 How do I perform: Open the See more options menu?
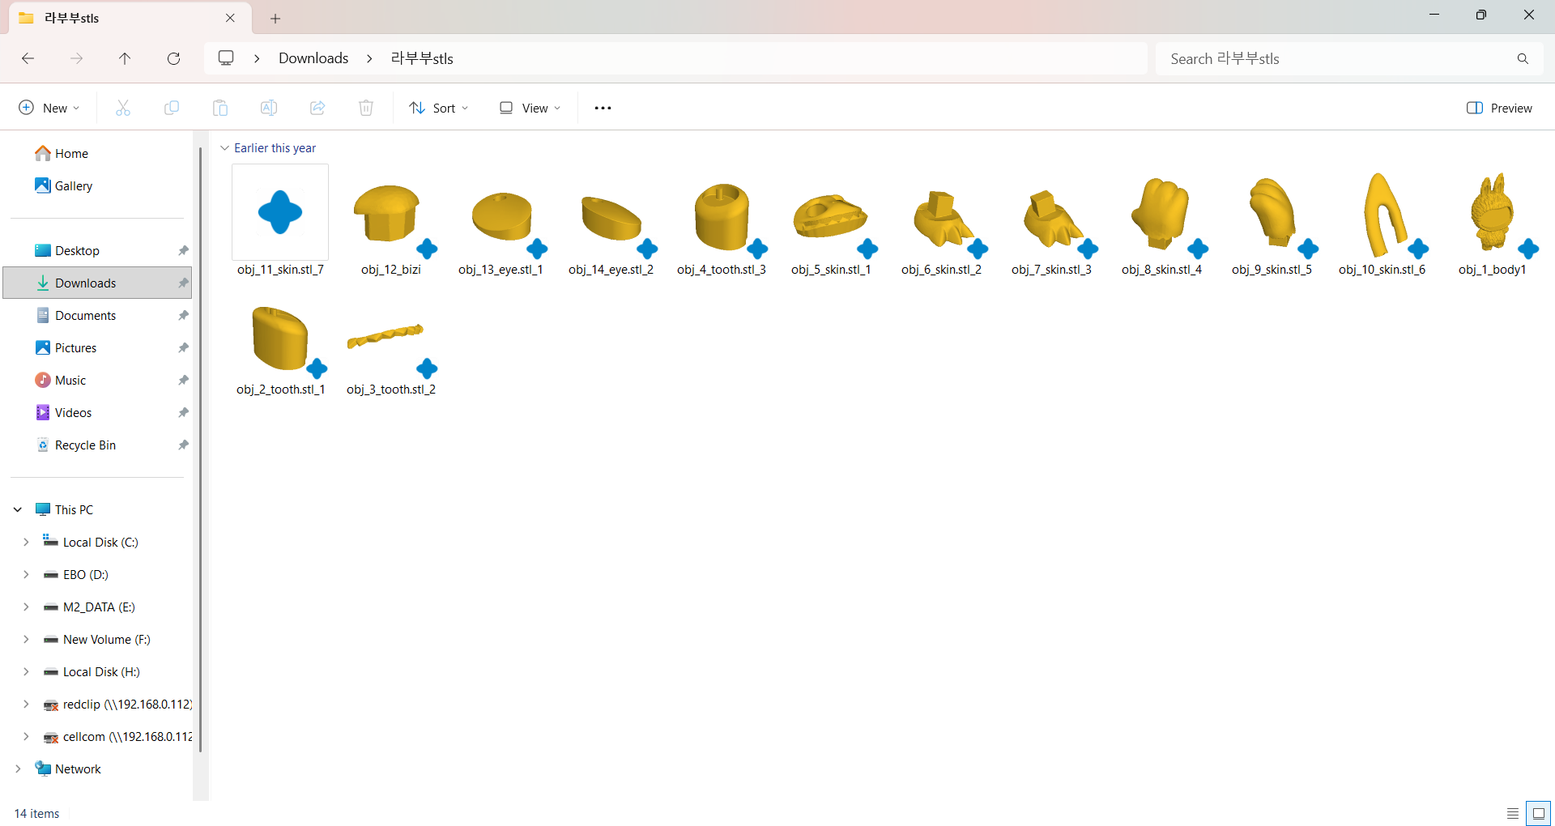pyautogui.click(x=603, y=108)
